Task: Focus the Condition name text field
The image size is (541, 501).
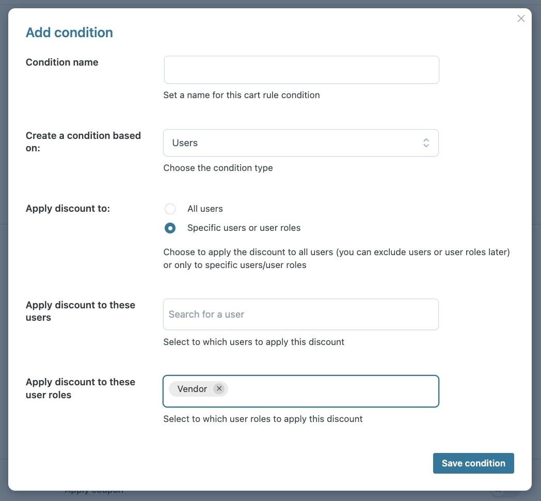Action: [x=301, y=70]
